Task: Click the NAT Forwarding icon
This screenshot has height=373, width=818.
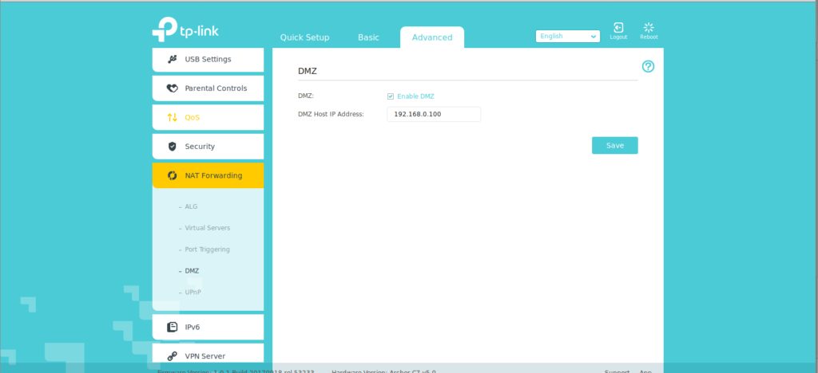Action: point(172,175)
